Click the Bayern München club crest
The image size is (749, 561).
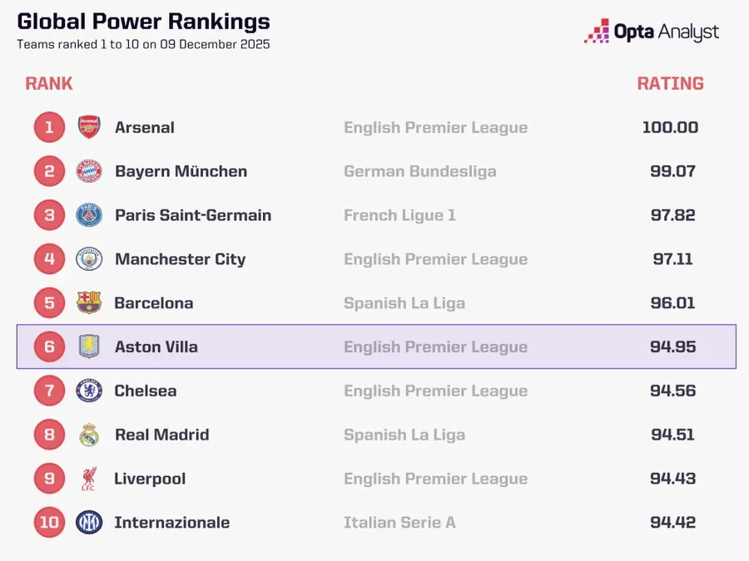89,171
